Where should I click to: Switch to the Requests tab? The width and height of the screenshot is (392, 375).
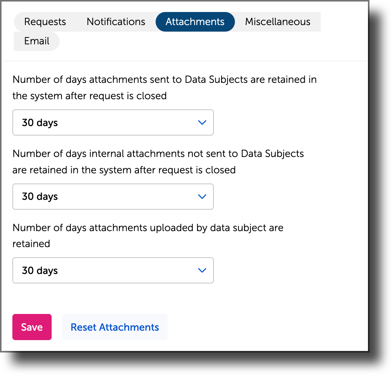[44, 21]
